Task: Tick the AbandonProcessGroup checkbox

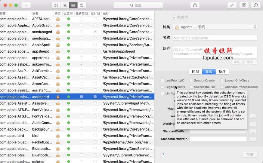Action: (x=222, y=87)
